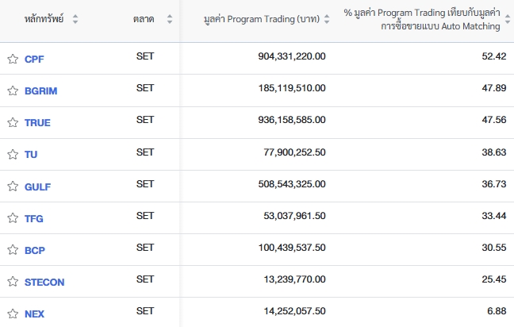
Task: Open TU stock link
Action: point(31,155)
